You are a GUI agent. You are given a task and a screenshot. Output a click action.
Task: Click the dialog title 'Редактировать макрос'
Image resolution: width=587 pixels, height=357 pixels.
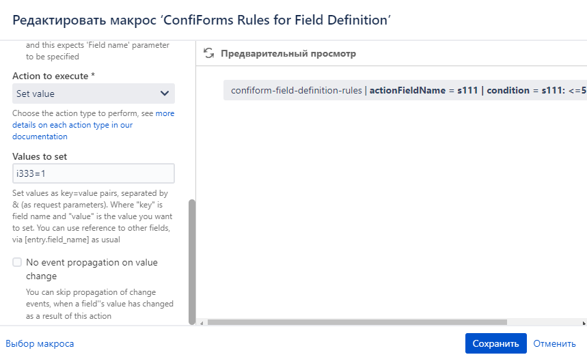[202, 20]
